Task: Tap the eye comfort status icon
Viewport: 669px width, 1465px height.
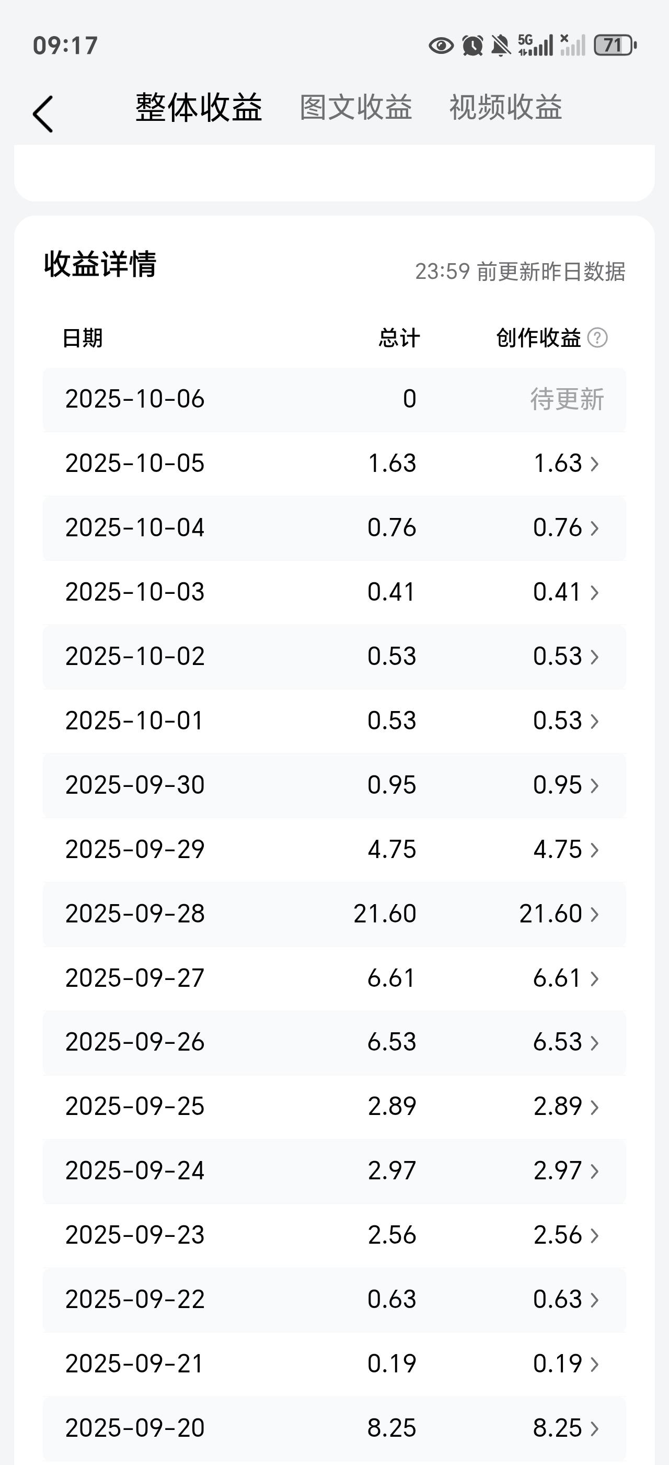Action: point(441,46)
